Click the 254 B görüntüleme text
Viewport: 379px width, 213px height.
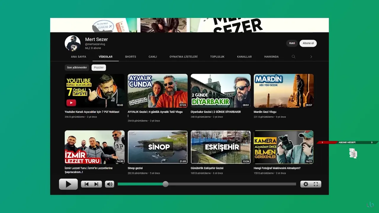pyautogui.click(x=138, y=121)
